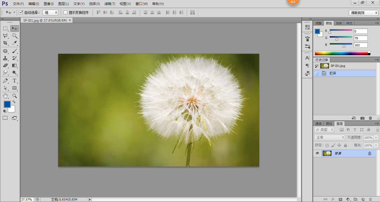The height and width of the screenshot is (202, 380).
Task: Select the Zoom tool
Action: [14, 96]
